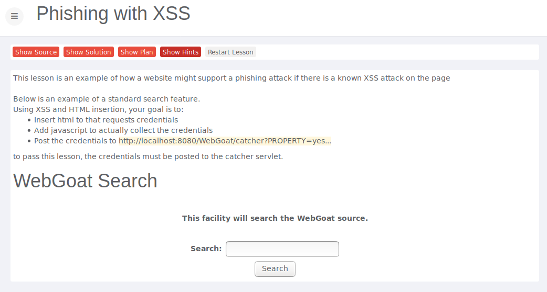The width and height of the screenshot is (547, 292).
Task: Click the lesson introduction sentence about phishing
Action: pos(232,78)
